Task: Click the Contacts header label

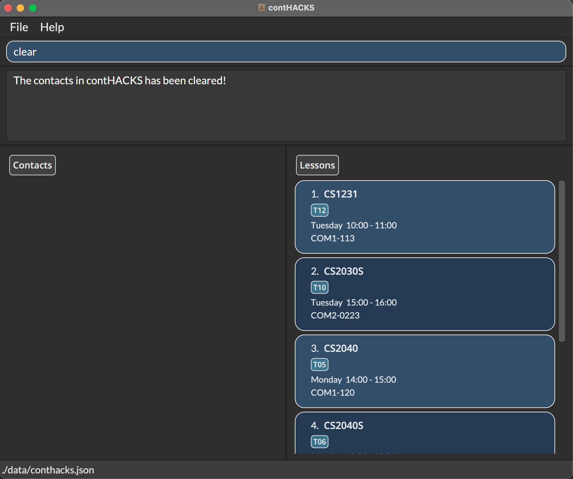Action: [x=32, y=165]
